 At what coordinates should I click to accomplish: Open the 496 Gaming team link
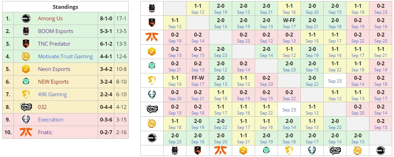tap(52, 94)
